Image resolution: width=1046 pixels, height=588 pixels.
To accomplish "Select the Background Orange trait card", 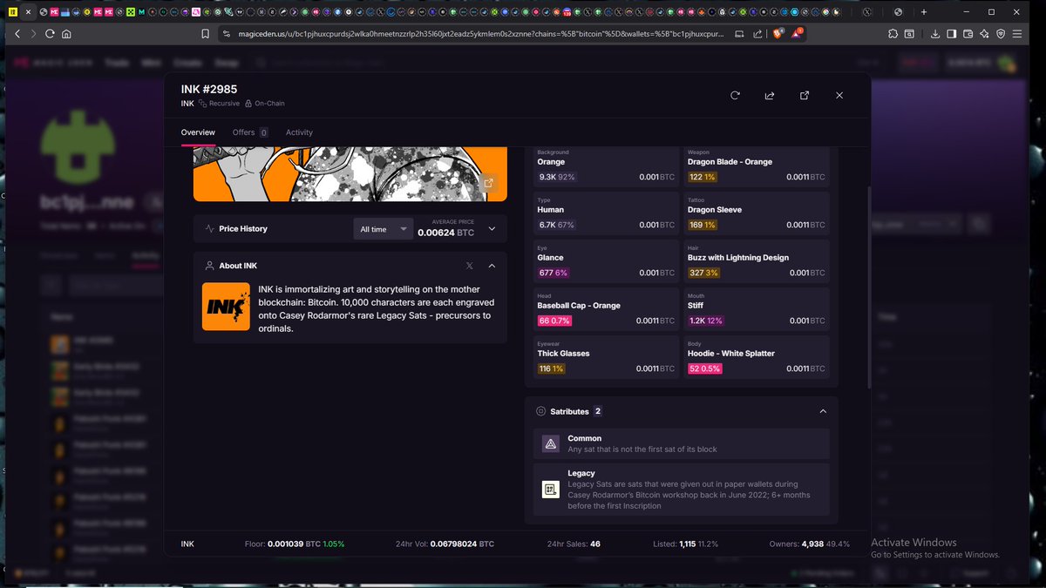I will [x=606, y=166].
